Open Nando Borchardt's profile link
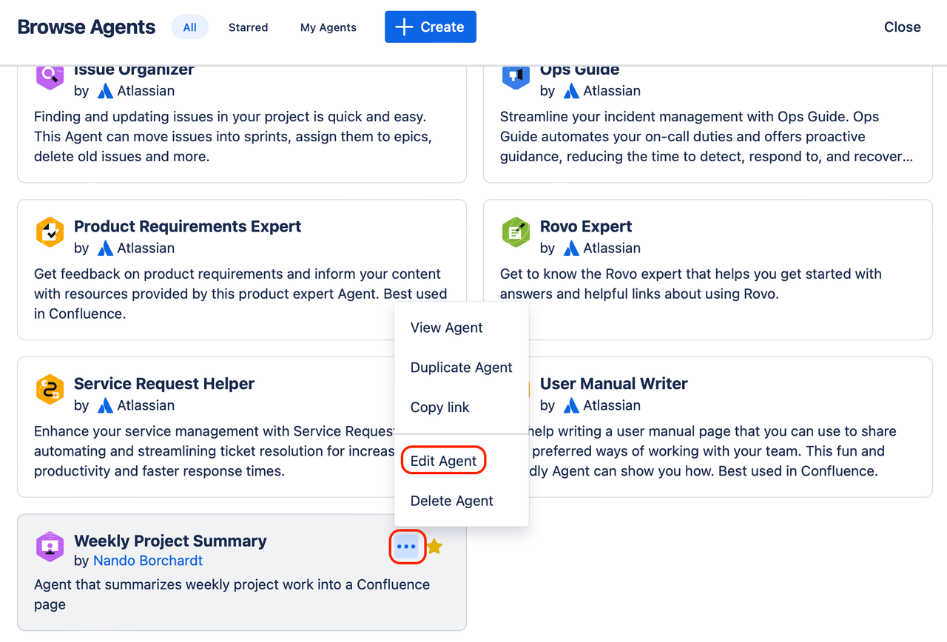947x642 pixels. [148, 561]
